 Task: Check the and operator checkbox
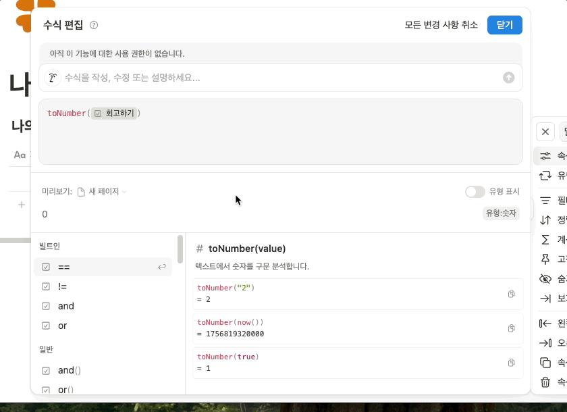(x=45, y=306)
